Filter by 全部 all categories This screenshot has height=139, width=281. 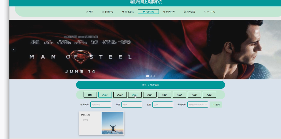tap(90, 95)
